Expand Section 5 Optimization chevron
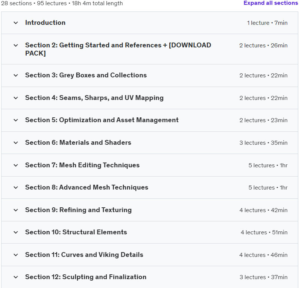 16,120
